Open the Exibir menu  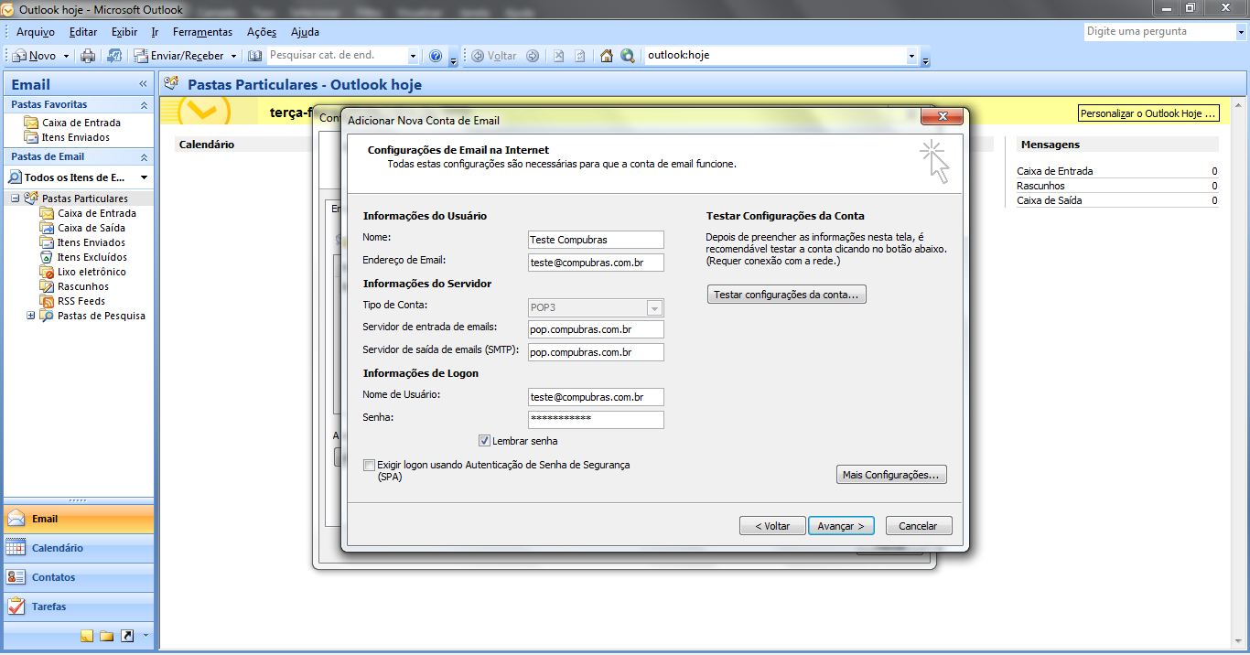tap(124, 32)
